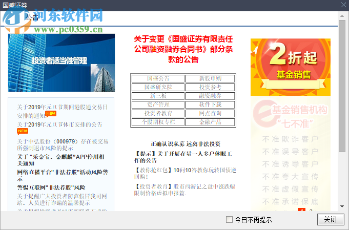Open the 警惕互联网非法荐股风险 link
This screenshot has width=349, height=230.
51,187
